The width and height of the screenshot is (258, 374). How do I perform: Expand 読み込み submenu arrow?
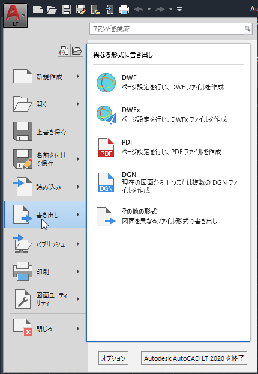(x=78, y=187)
